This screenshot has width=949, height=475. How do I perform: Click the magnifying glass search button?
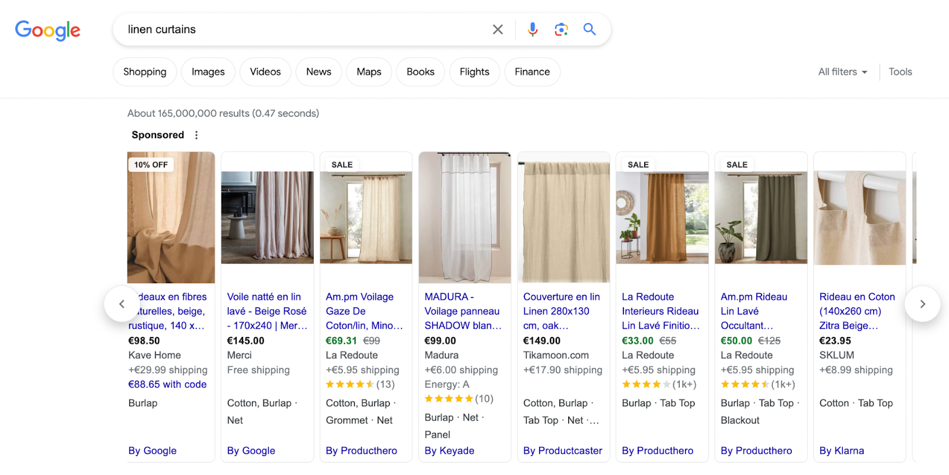pyautogui.click(x=590, y=30)
